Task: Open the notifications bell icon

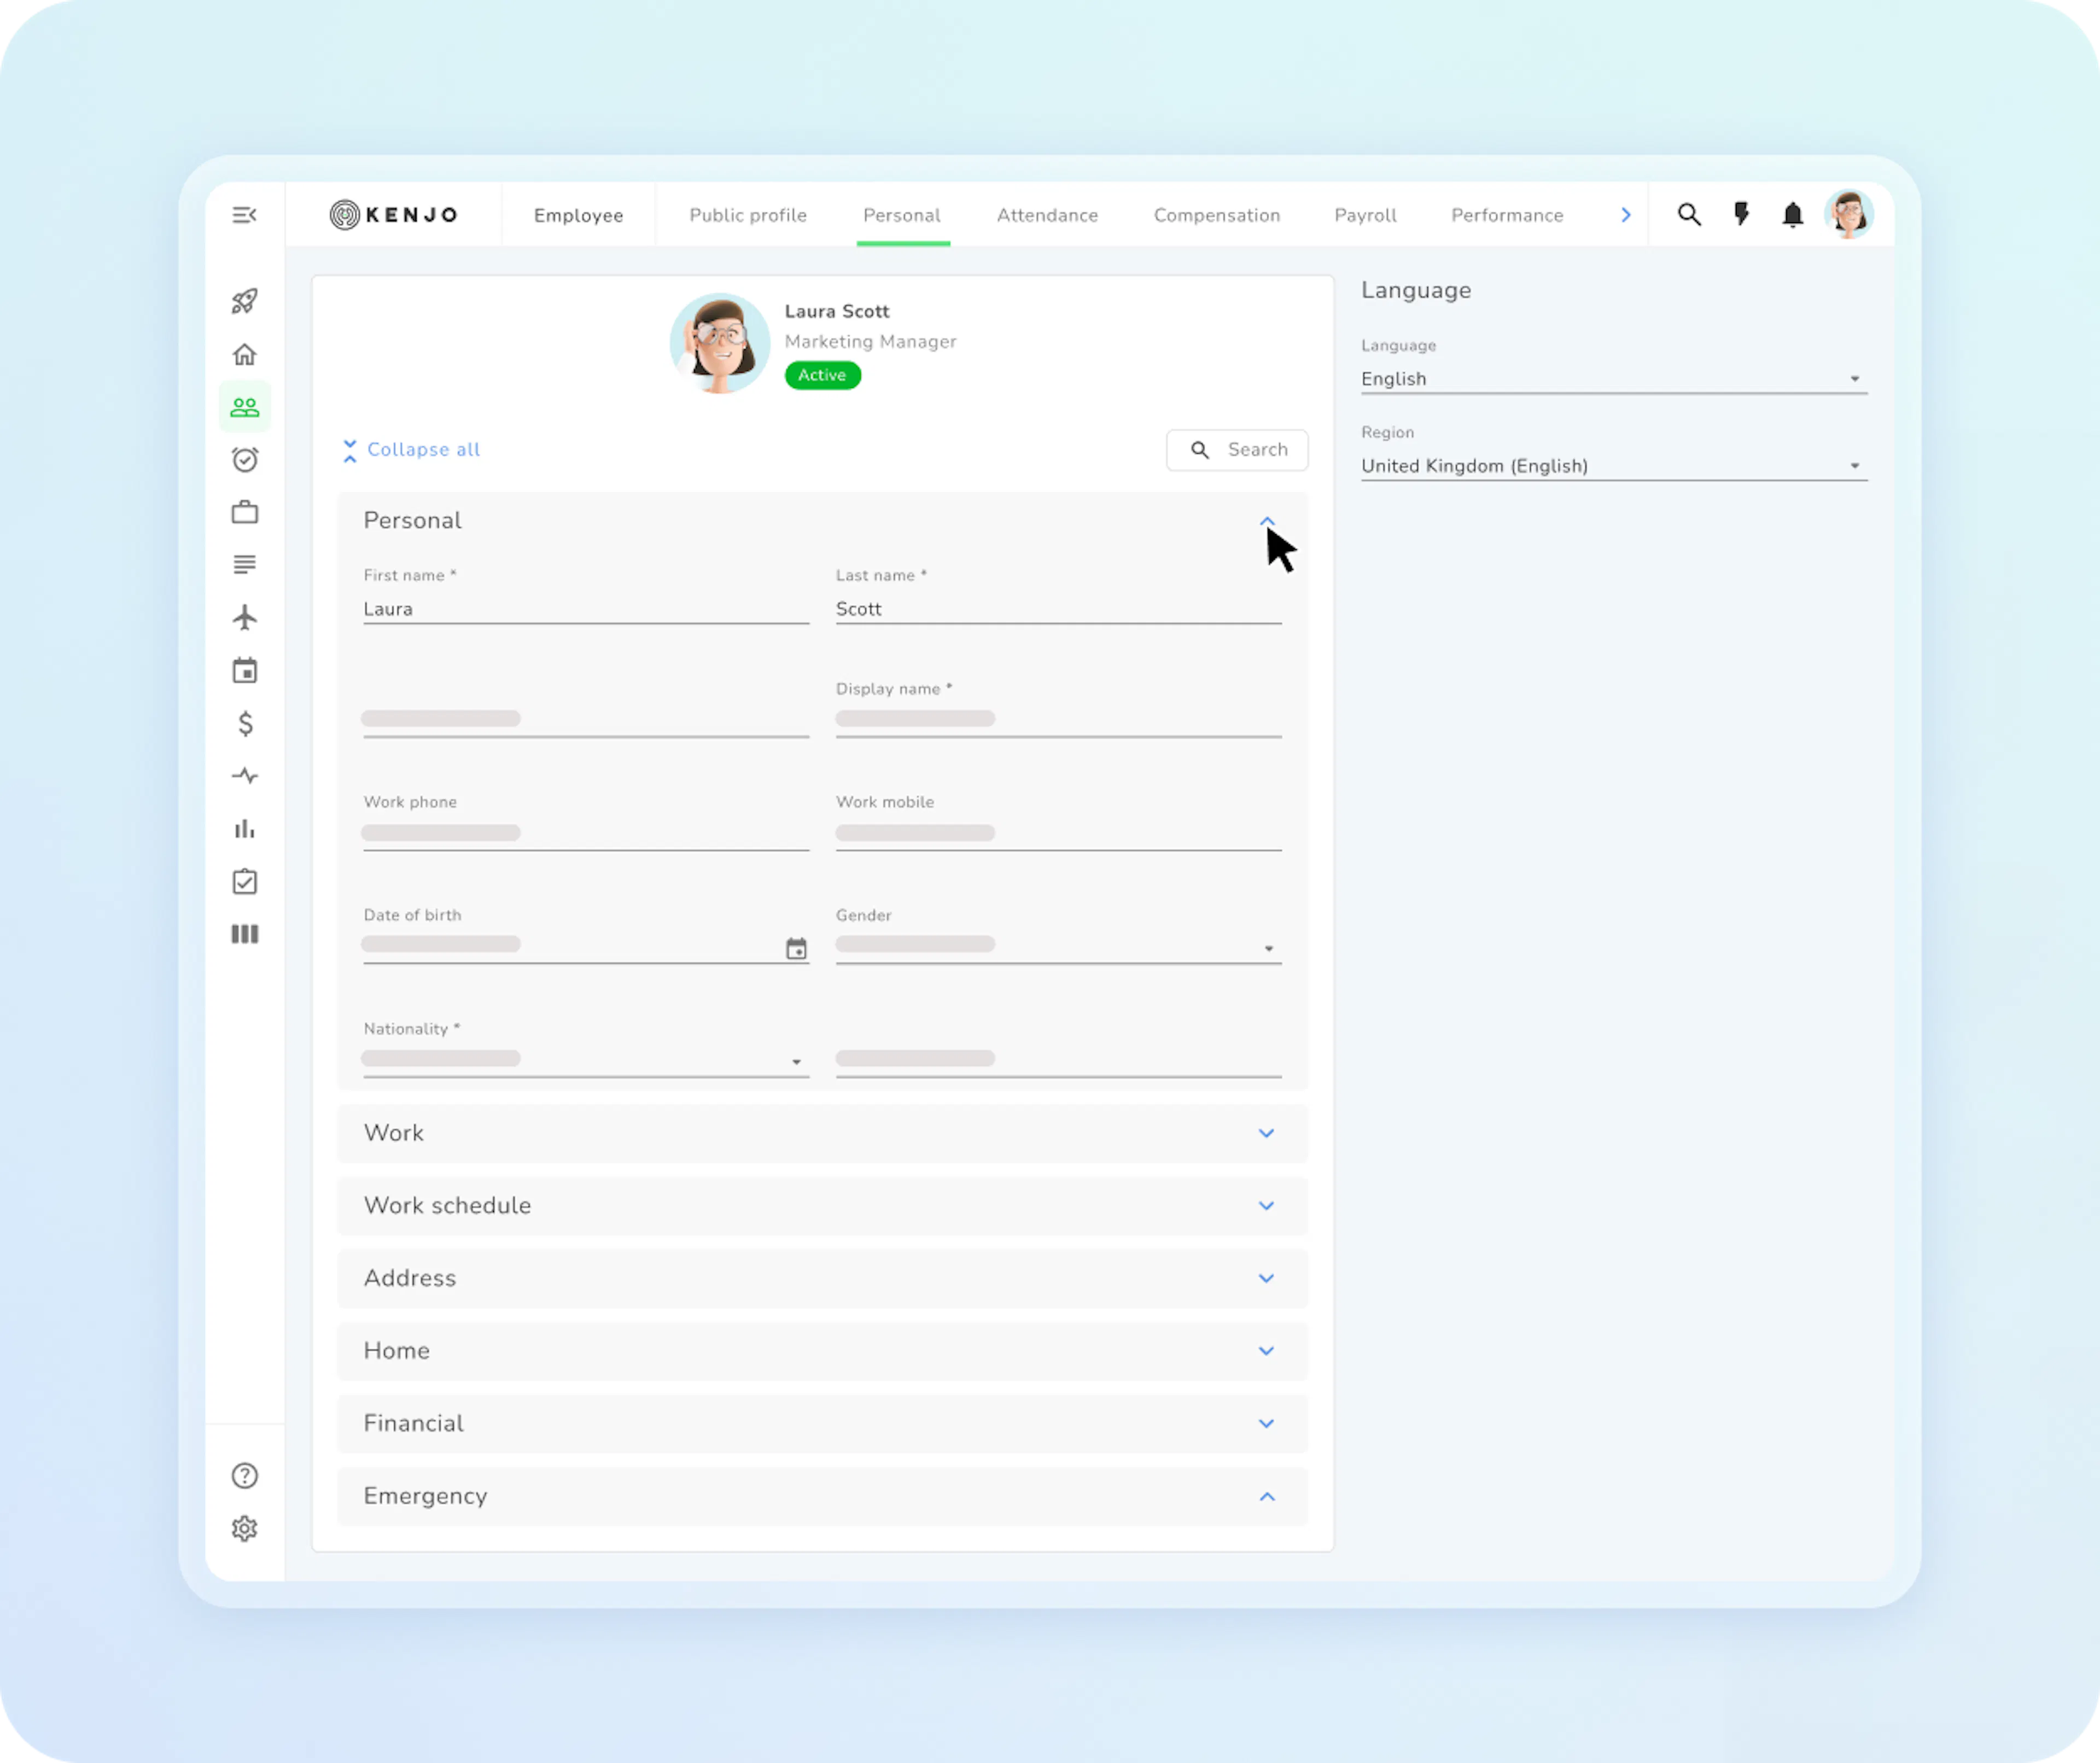Action: pos(1793,215)
